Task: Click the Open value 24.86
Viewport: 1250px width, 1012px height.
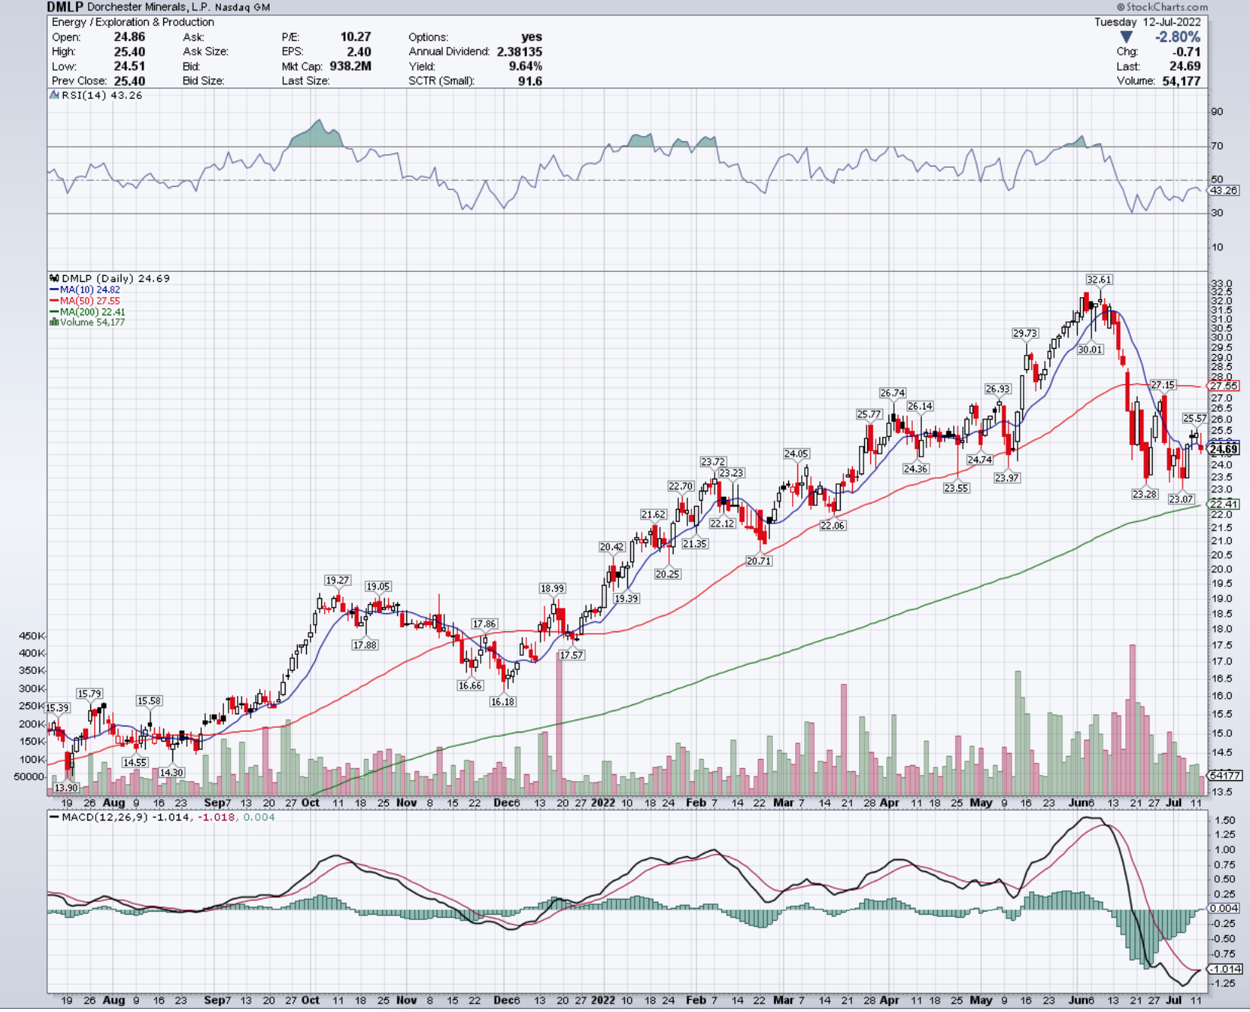Action: pyautogui.click(x=130, y=36)
